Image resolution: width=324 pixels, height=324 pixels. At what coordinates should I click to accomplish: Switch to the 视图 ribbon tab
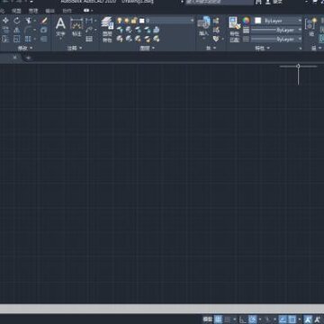[16, 11]
